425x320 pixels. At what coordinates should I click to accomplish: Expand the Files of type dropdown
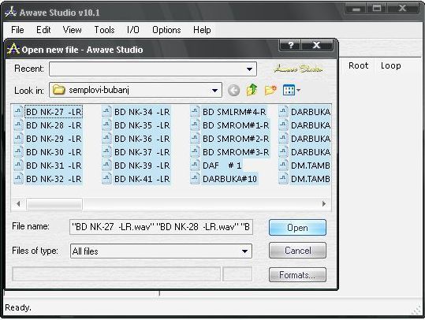244,251
